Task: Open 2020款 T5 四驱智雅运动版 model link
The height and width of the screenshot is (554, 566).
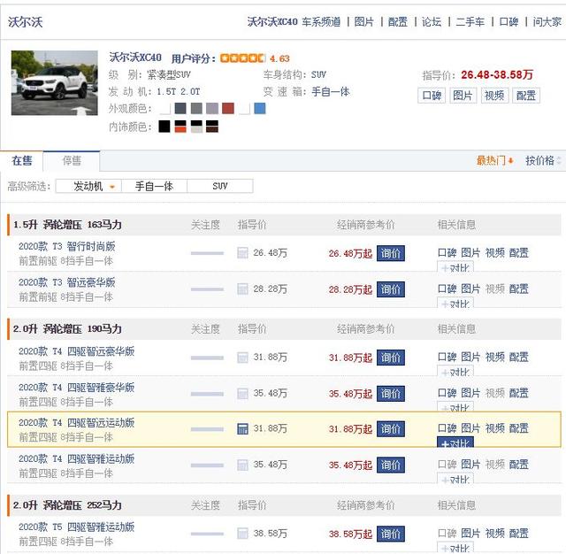Action: tap(77, 527)
